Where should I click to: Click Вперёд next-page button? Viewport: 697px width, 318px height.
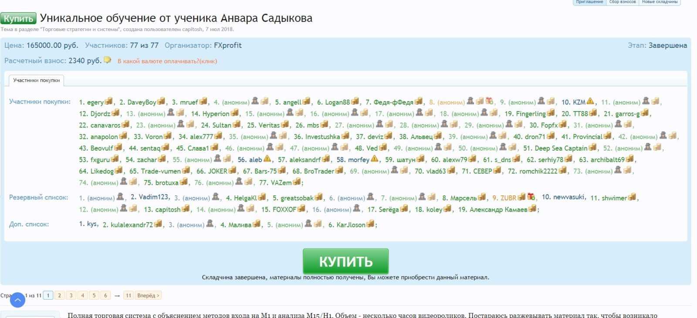tap(148, 295)
